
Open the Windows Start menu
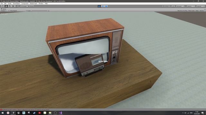[x=3, y=113]
